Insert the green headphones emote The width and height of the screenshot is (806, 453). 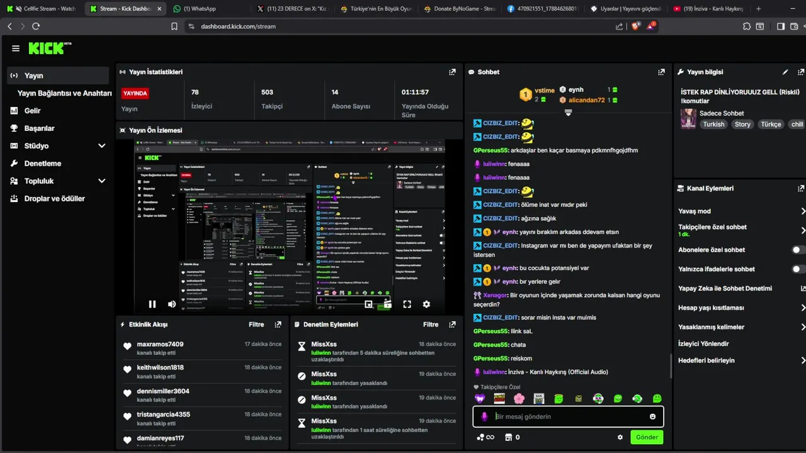point(637,398)
